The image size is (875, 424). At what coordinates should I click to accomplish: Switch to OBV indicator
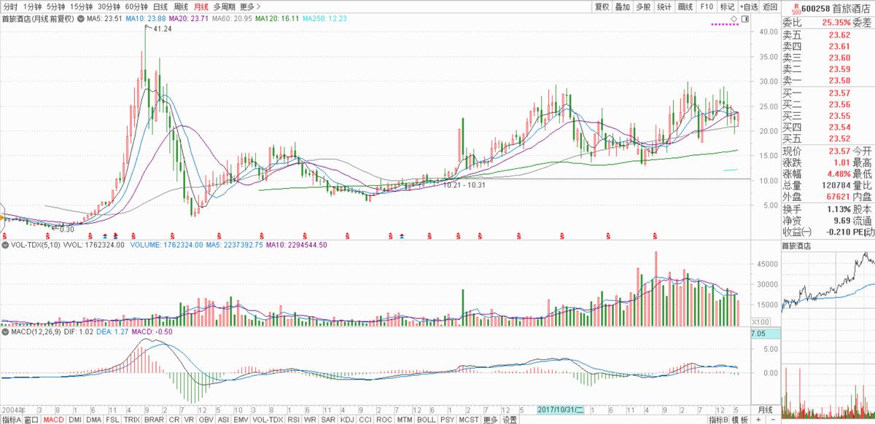click(x=206, y=420)
